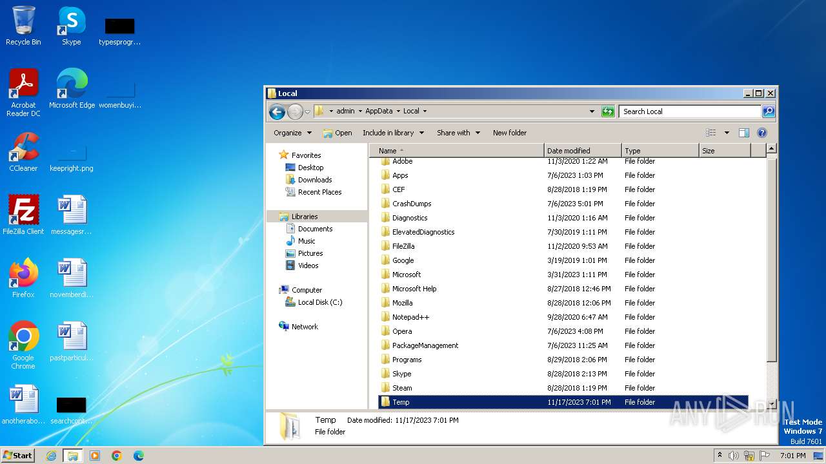Open Media Player from the taskbar
The width and height of the screenshot is (826, 464).
(x=95, y=456)
